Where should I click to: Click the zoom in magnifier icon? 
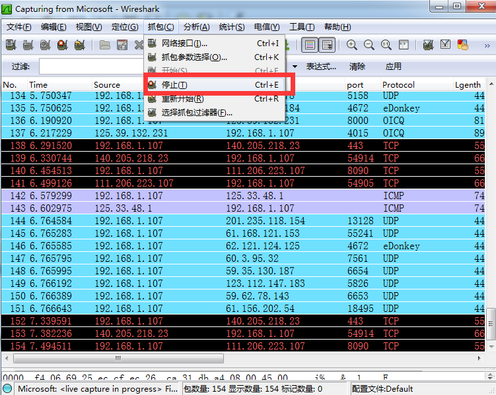(352, 45)
